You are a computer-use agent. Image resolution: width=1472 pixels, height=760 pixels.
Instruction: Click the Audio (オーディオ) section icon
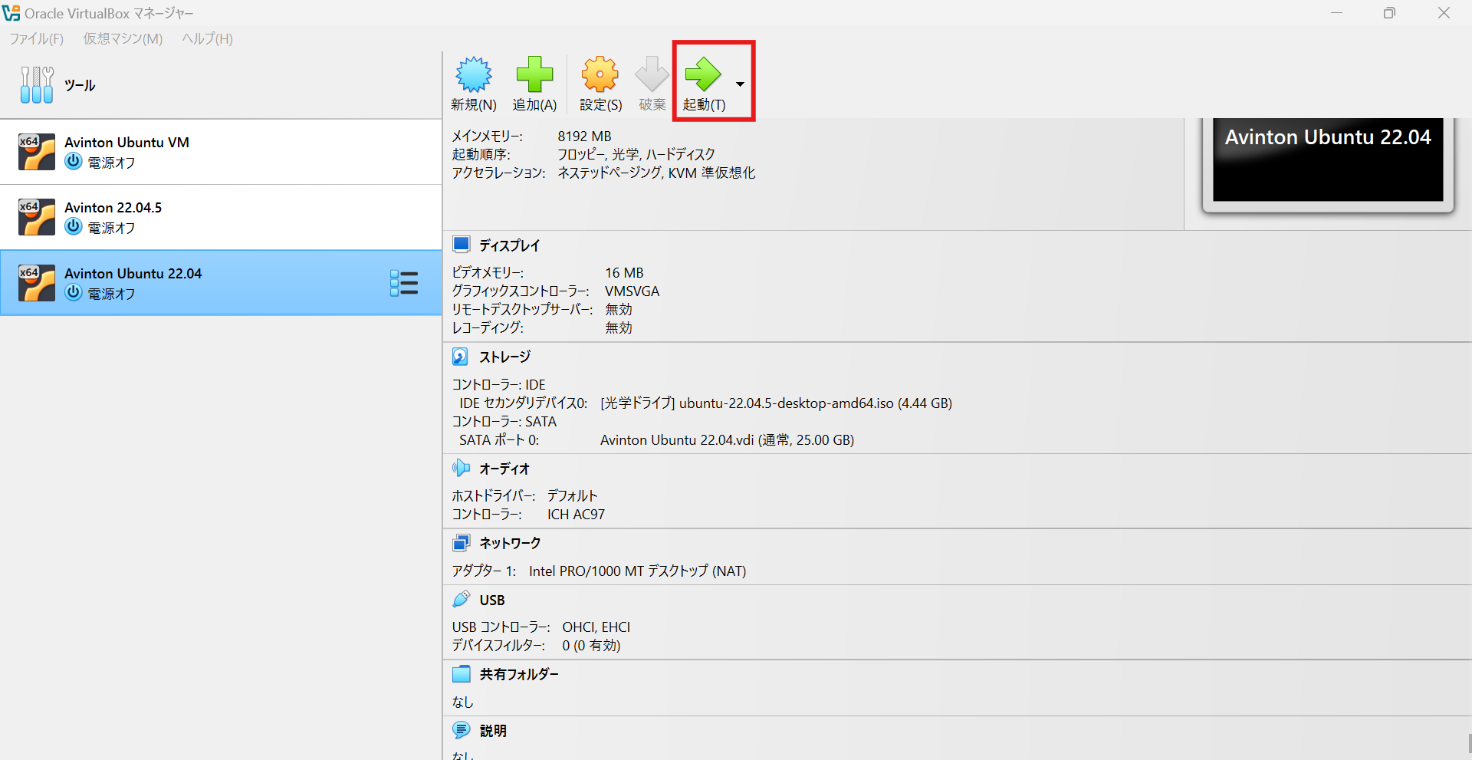[461, 468]
